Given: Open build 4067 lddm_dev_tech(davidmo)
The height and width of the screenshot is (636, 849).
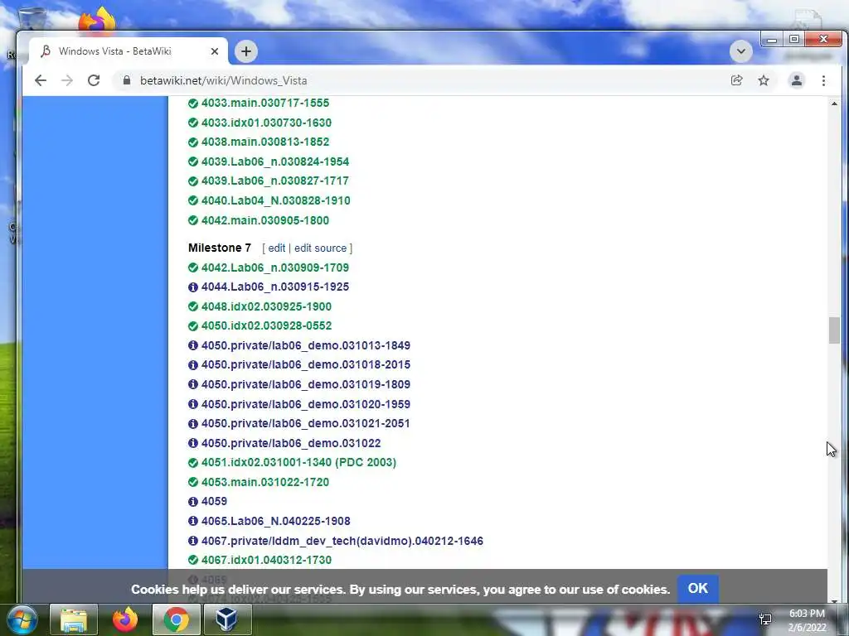Looking at the screenshot, I should pos(342,541).
